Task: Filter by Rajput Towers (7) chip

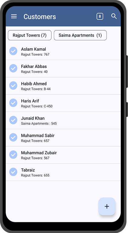Action: pyautogui.click(x=30, y=35)
